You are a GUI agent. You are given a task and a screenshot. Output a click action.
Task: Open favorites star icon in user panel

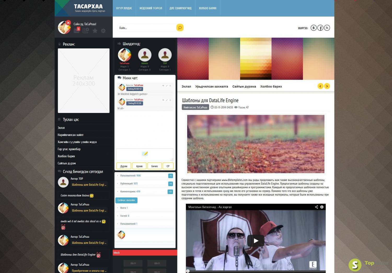pos(95,31)
